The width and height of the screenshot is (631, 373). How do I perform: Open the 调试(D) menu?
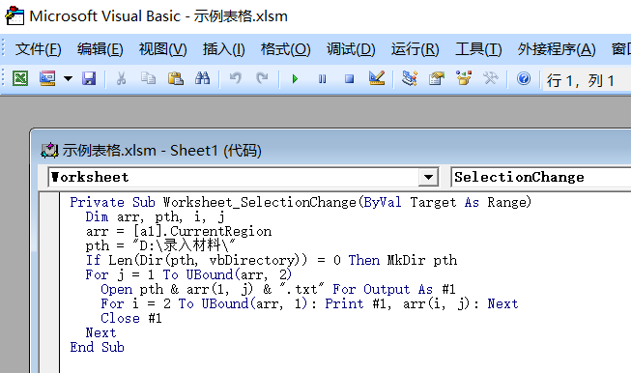351,49
